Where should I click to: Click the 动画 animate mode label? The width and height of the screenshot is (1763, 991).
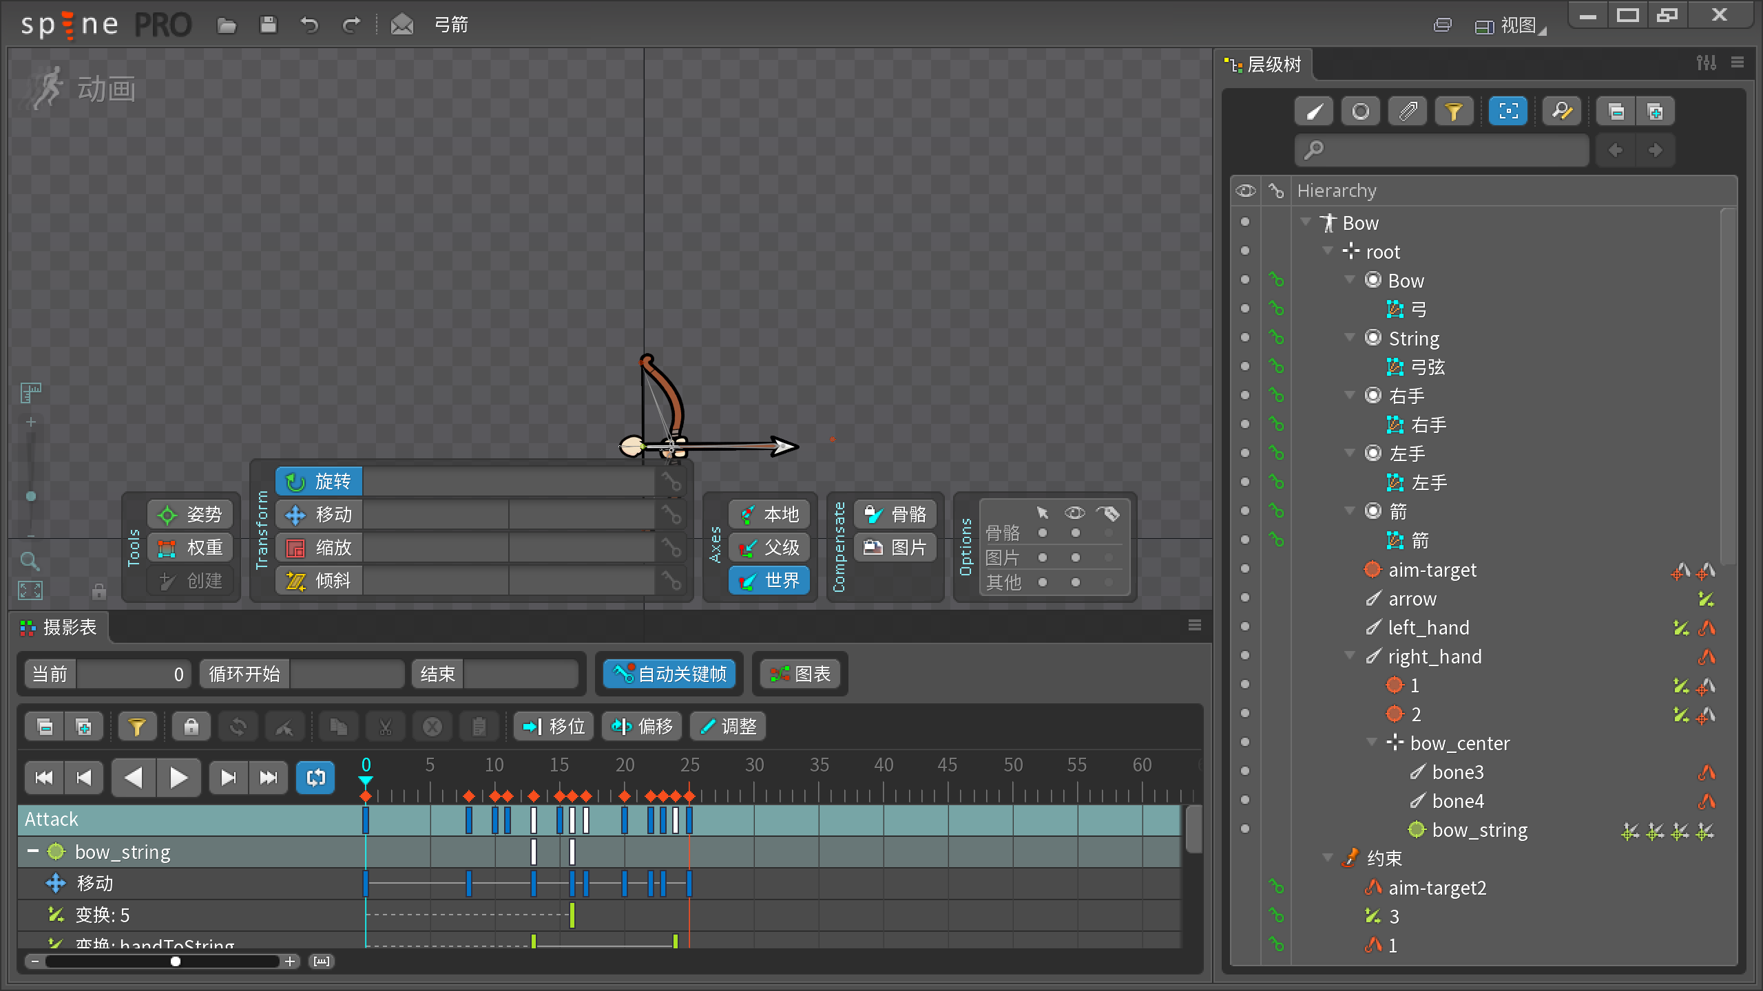(106, 89)
